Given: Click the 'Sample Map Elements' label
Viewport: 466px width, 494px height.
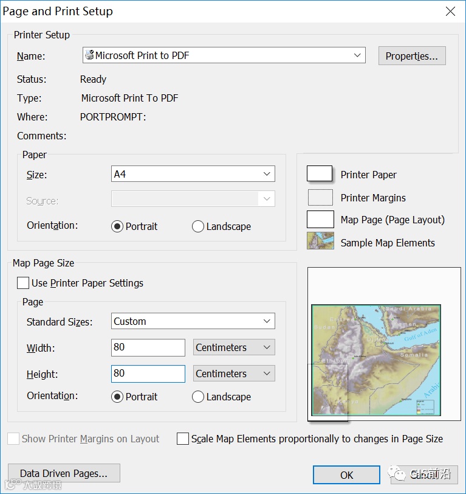Looking at the screenshot, I should coord(388,243).
